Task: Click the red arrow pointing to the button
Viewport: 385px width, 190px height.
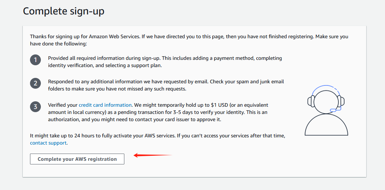Action: [x=153, y=155]
